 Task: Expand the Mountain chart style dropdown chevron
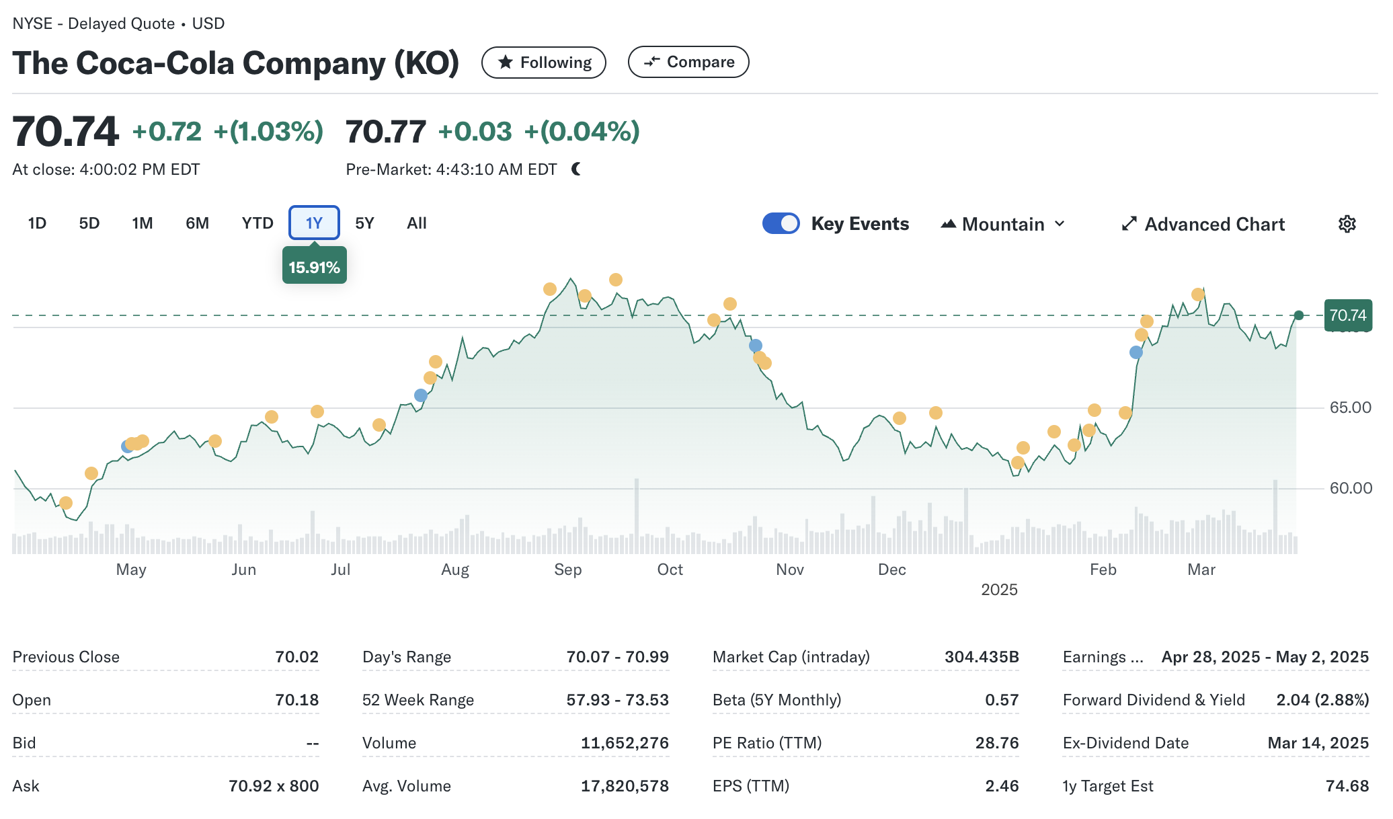1060,224
